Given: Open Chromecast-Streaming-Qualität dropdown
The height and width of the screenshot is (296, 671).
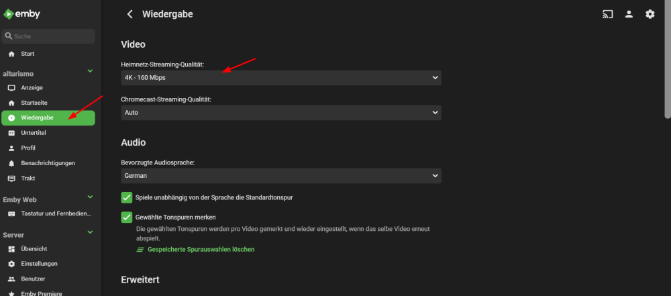Looking at the screenshot, I should click(x=281, y=113).
